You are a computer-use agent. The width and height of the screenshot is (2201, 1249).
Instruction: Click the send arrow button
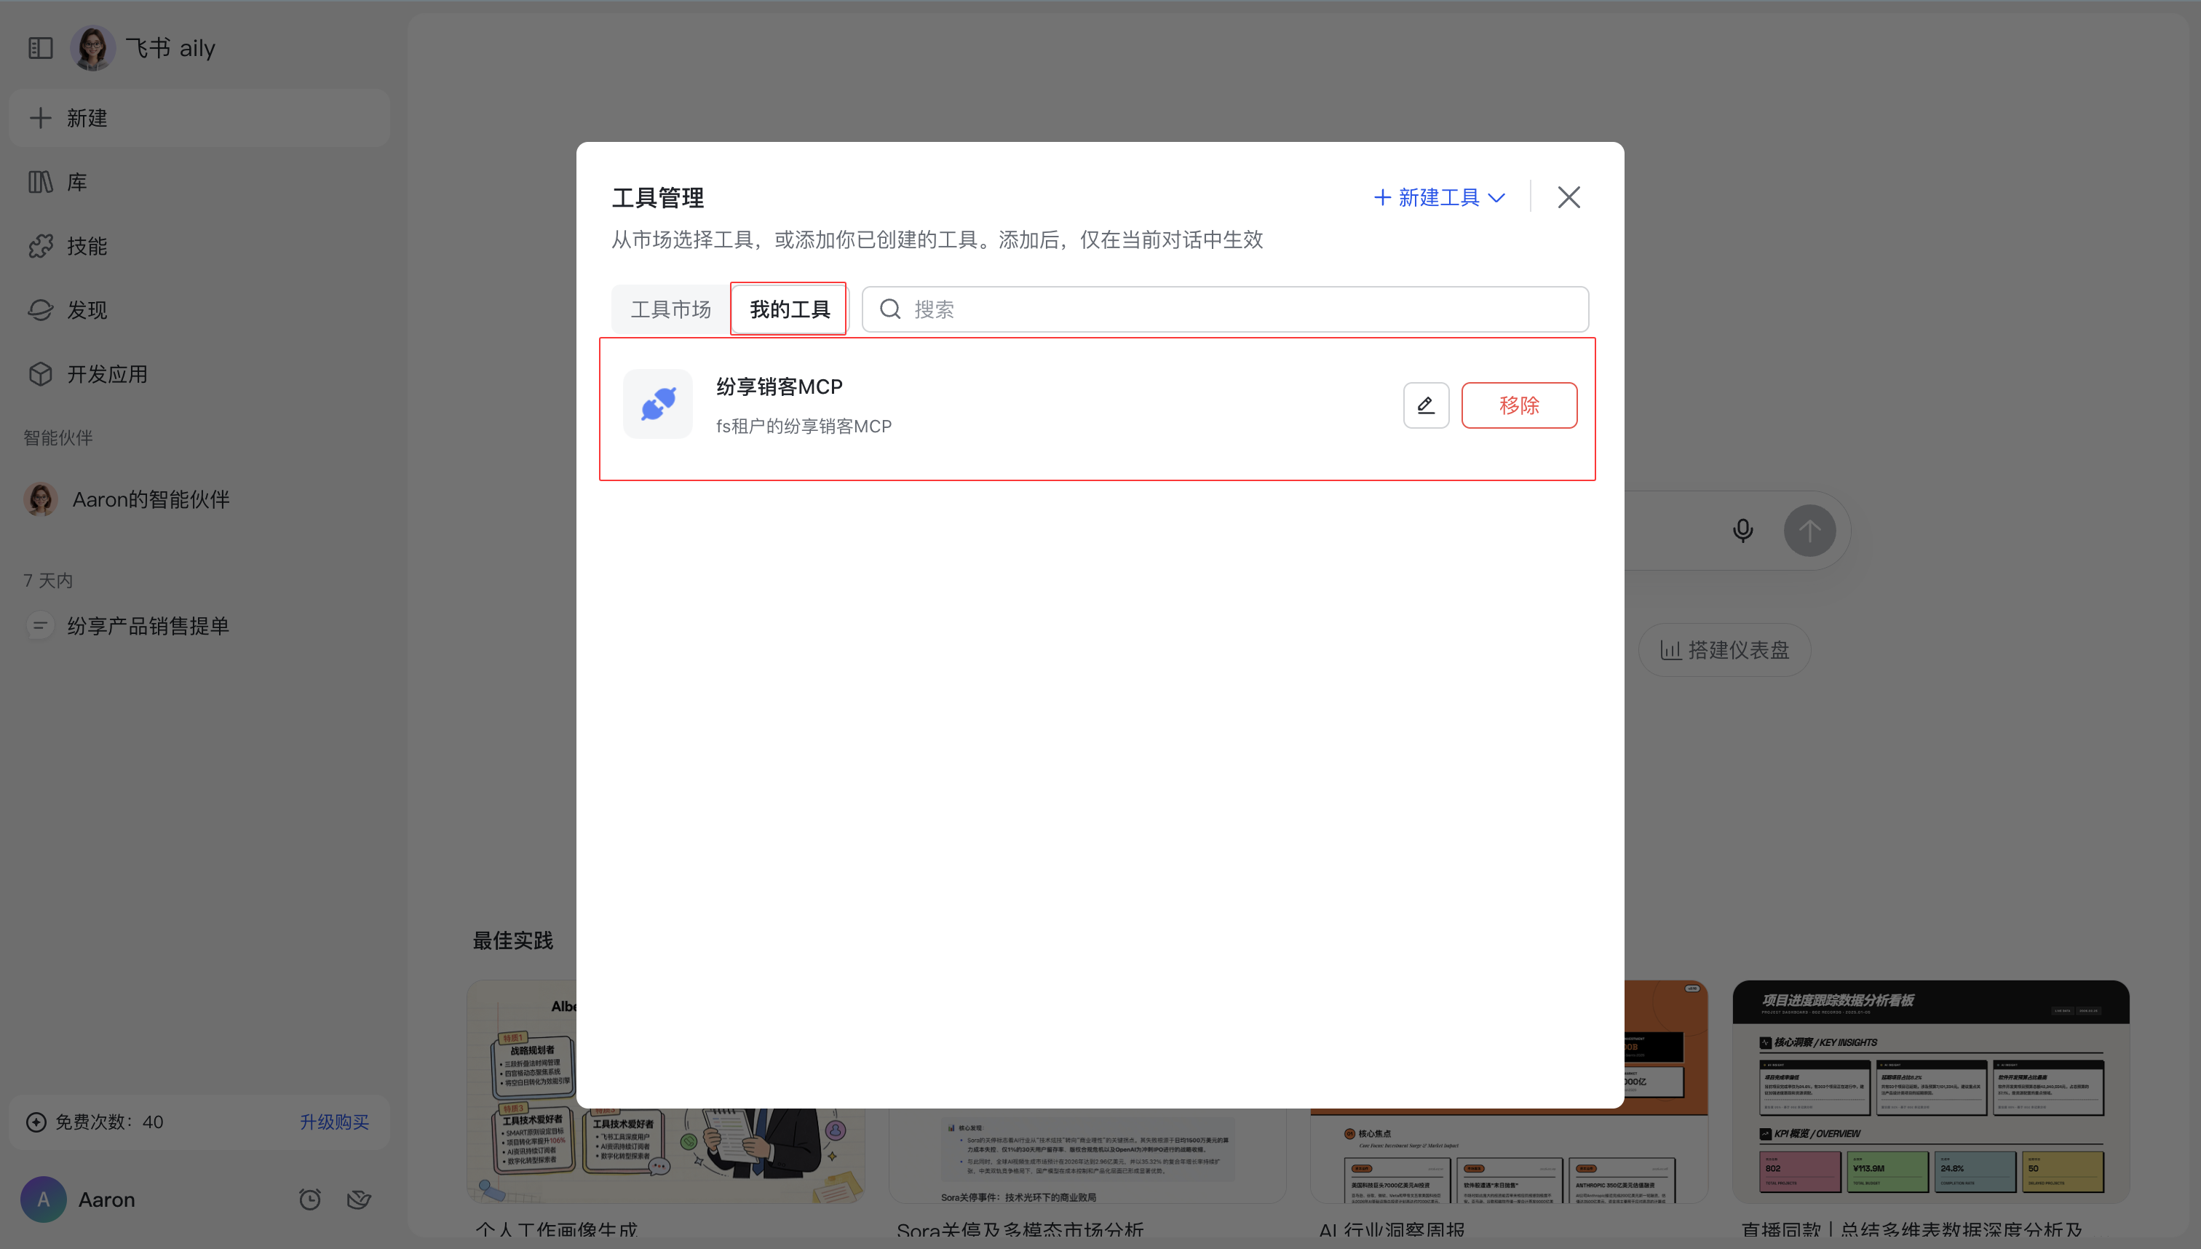pos(1809,530)
